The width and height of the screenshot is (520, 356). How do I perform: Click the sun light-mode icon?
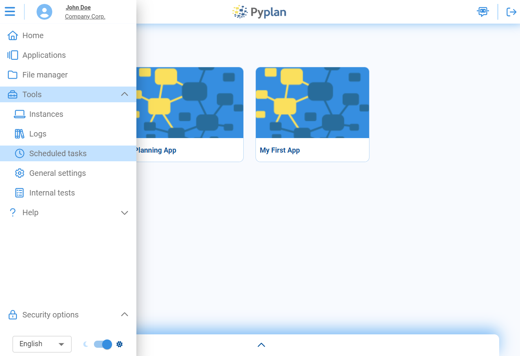click(120, 344)
